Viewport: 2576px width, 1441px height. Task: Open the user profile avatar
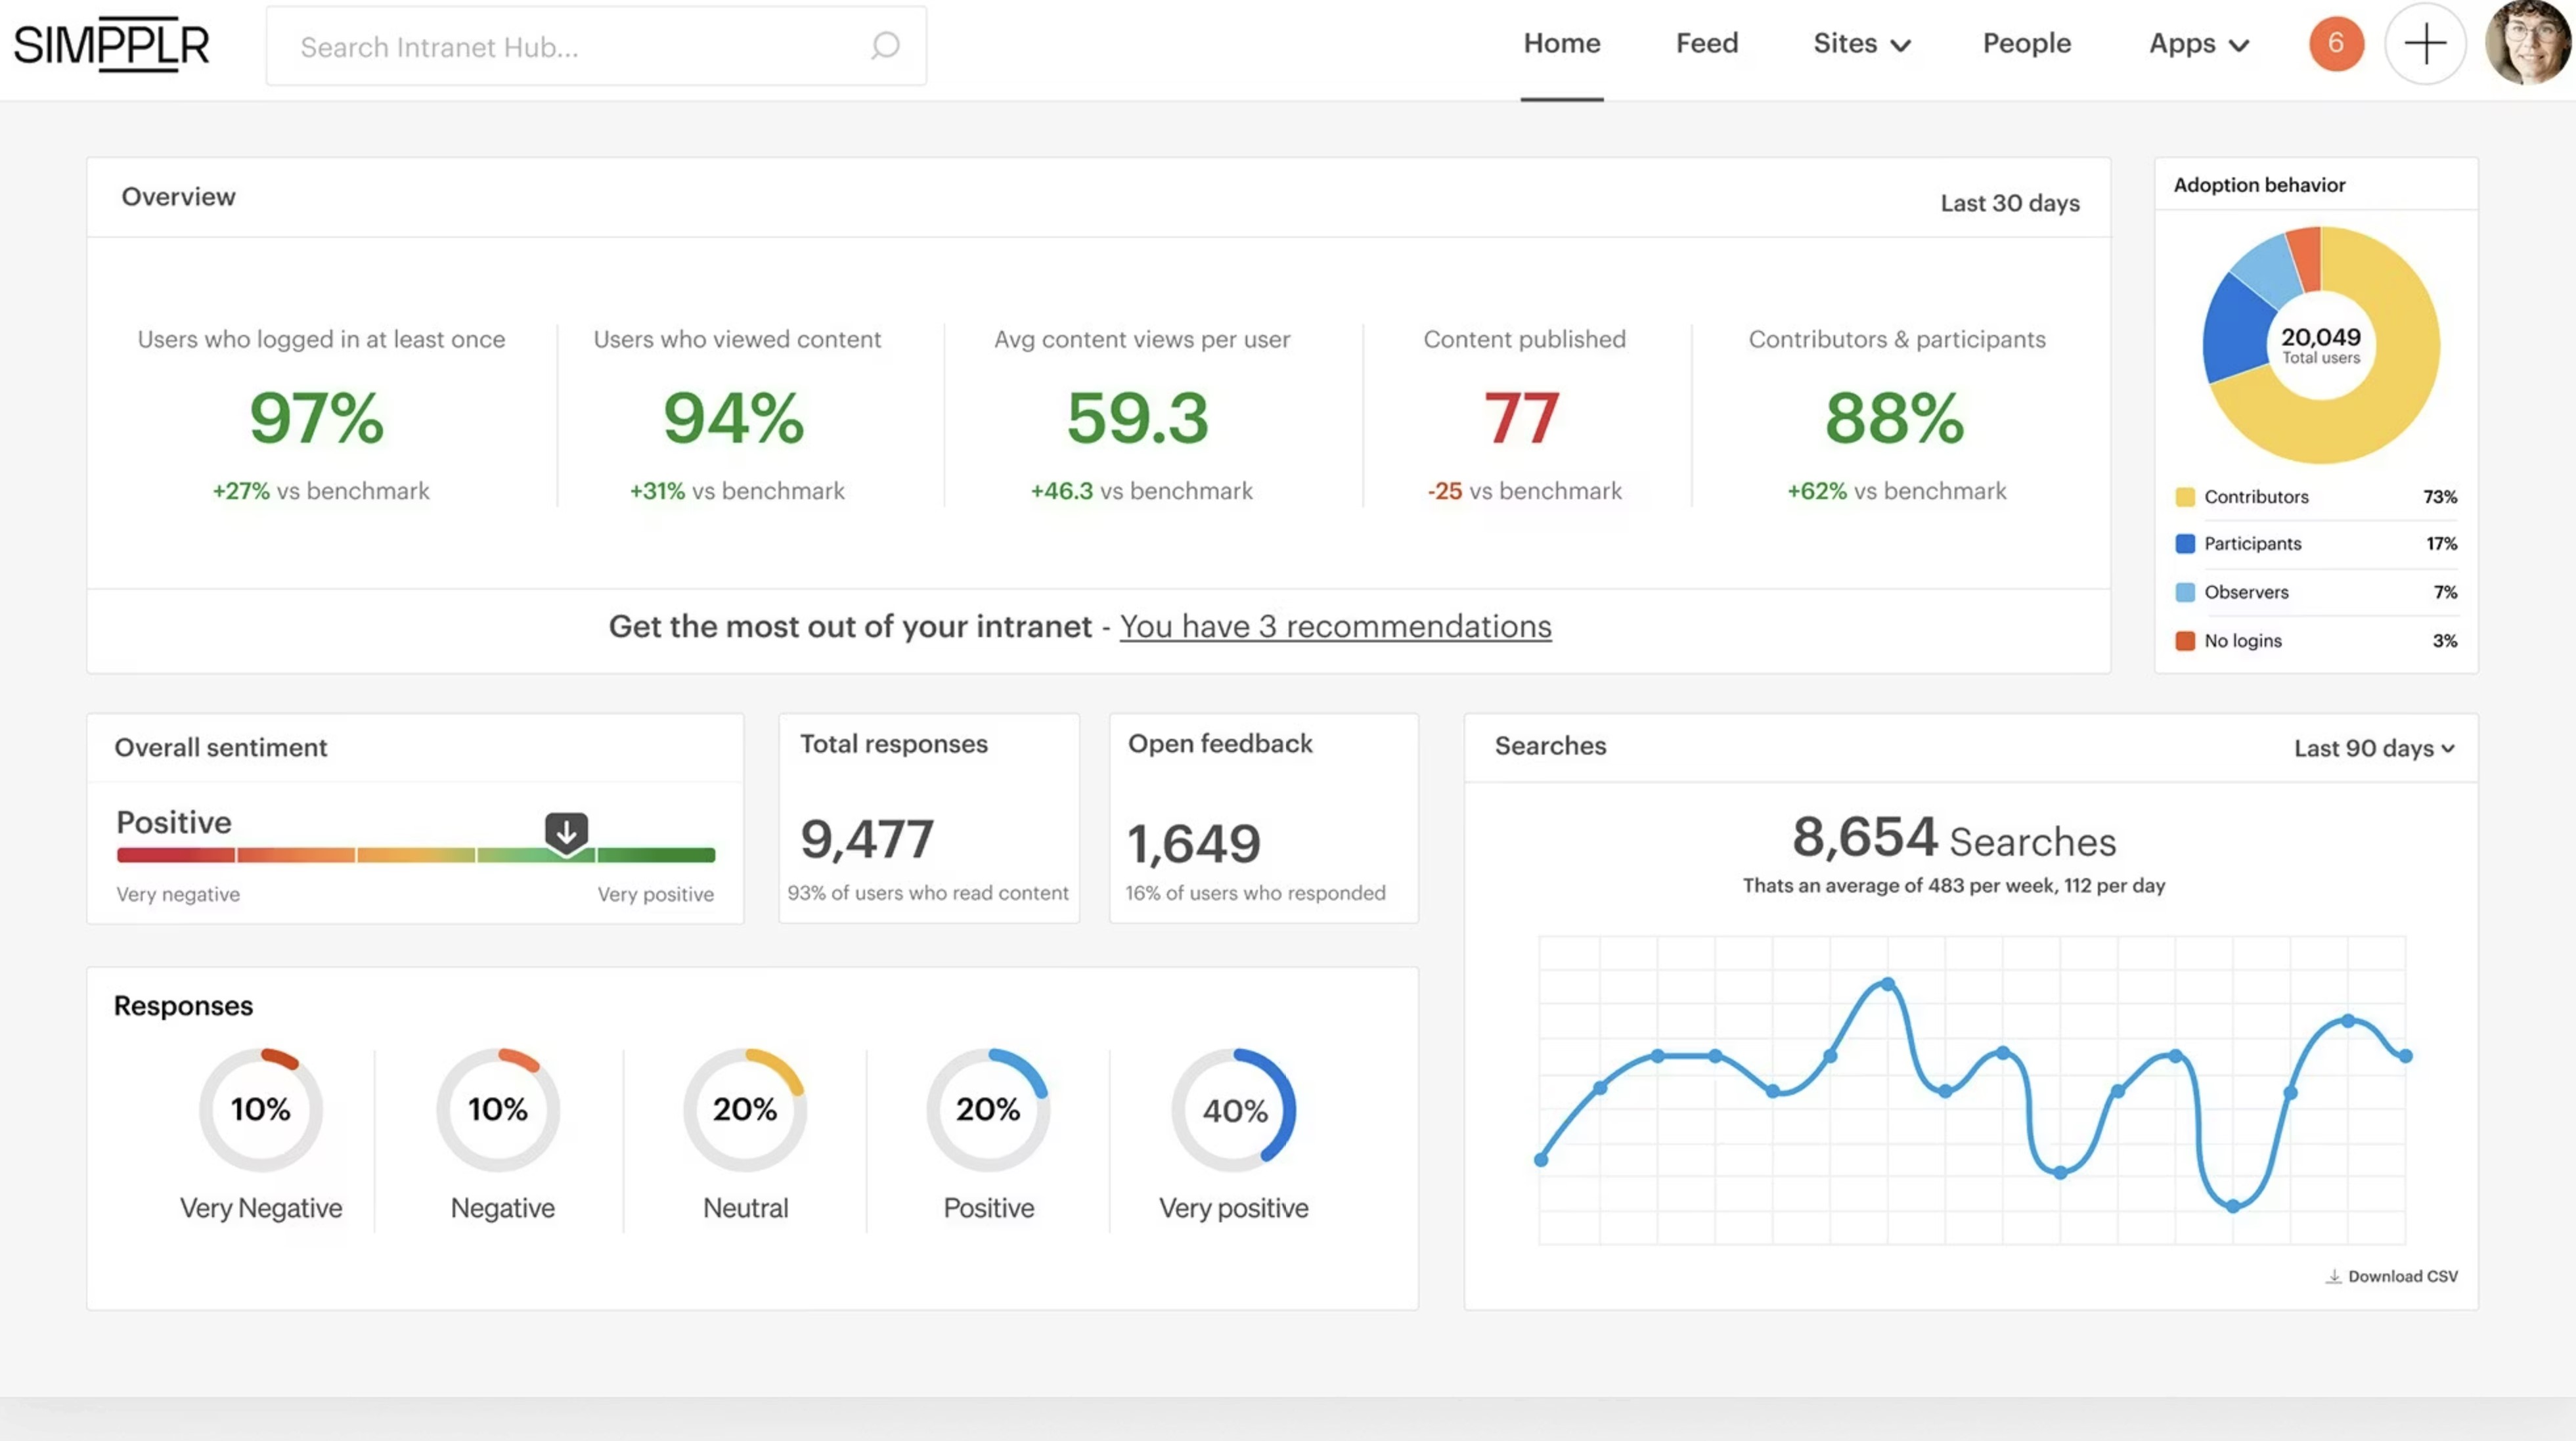pos(2527,44)
